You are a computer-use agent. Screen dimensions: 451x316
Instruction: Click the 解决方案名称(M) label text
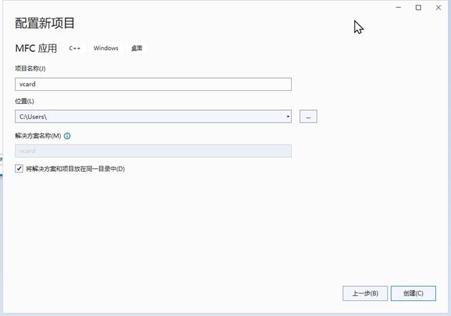click(x=38, y=135)
